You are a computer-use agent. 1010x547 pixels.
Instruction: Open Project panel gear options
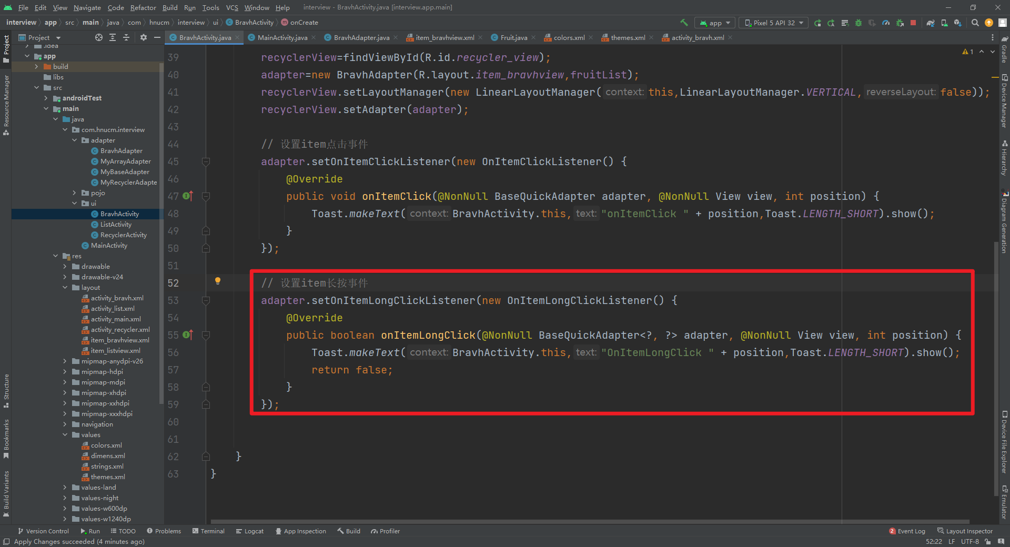coord(144,37)
